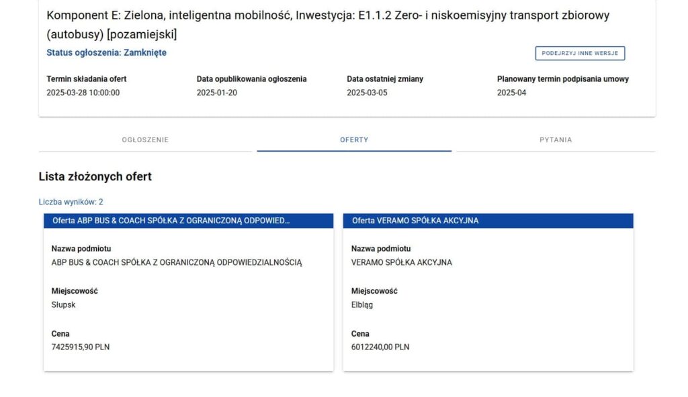Open the PYTANIA tab
688x397 pixels.
click(556, 140)
